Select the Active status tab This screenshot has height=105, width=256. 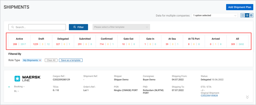click(x=19, y=41)
